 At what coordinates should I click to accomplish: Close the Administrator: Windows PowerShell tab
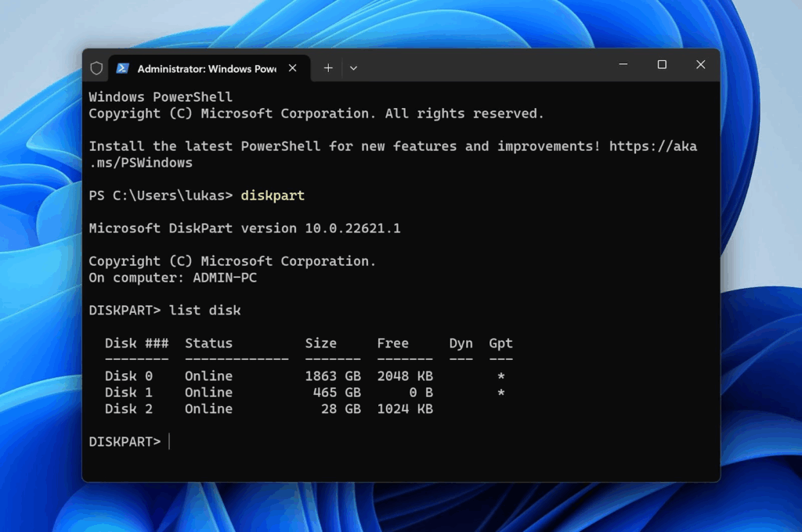tap(292, 68)
